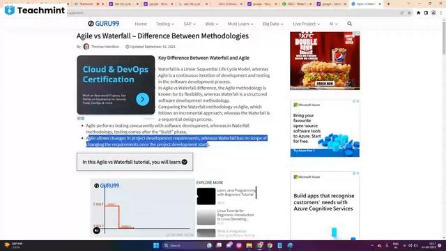Select the Linux tutorial video thumbnail
The height and width of the screenshot is (251, 446).
tap(206, 217)
